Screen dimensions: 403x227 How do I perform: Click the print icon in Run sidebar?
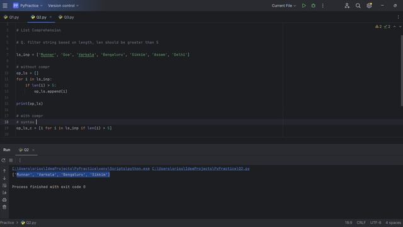[x=4, y=200]
